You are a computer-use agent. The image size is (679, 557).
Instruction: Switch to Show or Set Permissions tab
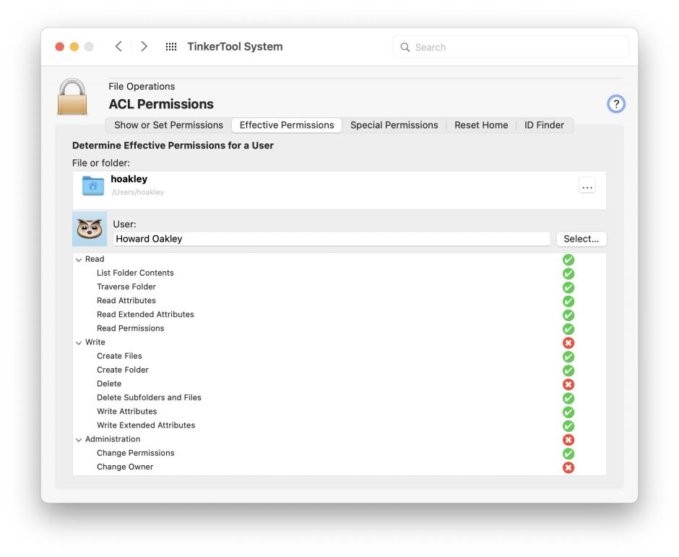point(168,125)
